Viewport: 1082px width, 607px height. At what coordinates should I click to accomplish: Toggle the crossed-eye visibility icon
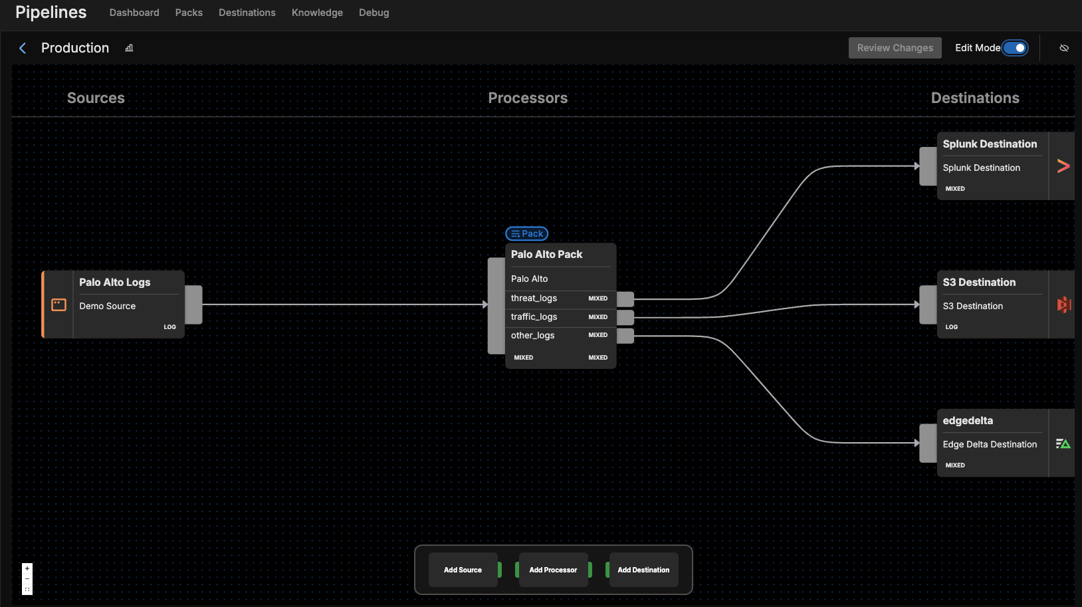(x=1063, y=48)
